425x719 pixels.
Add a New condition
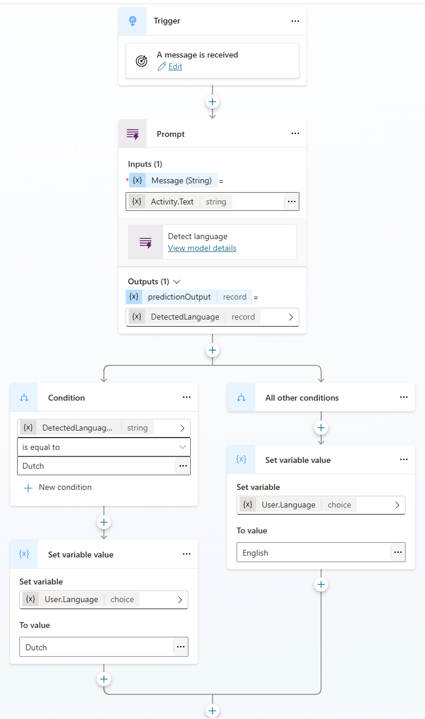click(57, 487)
